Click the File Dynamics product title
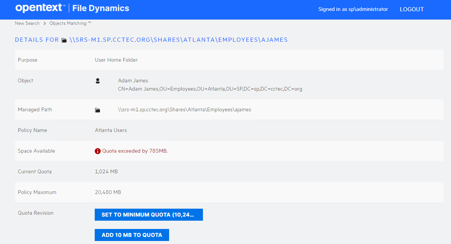The height and width of the screenshot is (244, 451). click(101, 8)
